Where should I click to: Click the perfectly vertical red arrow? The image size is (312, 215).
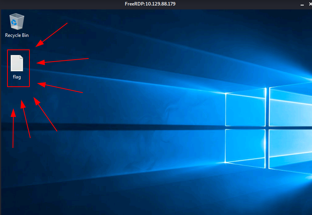point(13,129)
